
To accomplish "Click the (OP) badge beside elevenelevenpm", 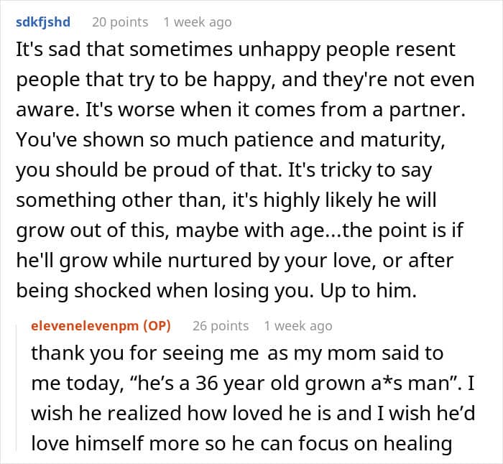I will tap(157, 326).
